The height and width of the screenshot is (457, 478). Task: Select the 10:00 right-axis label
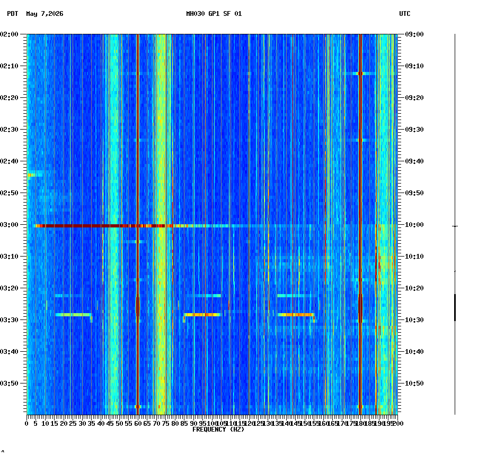point(414,225)
